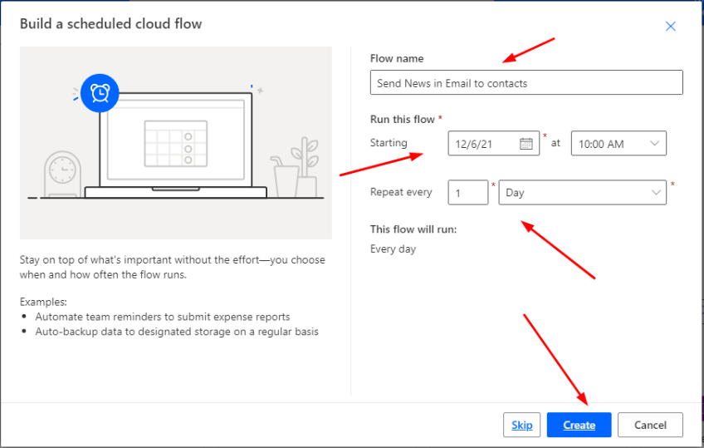Click the blue alarm clock badge
This screenshot has width=704, height=448.
100,93
